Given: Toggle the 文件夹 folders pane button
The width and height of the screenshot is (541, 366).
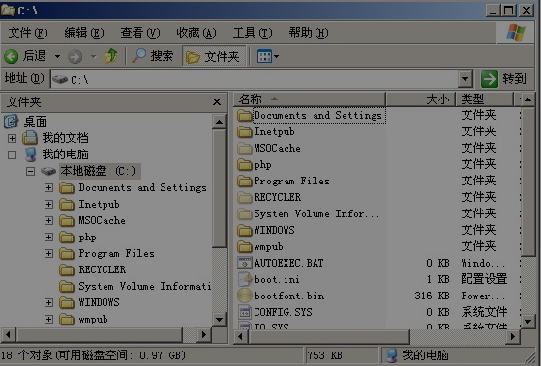Looking at the screenshot, I should (213, 56).
